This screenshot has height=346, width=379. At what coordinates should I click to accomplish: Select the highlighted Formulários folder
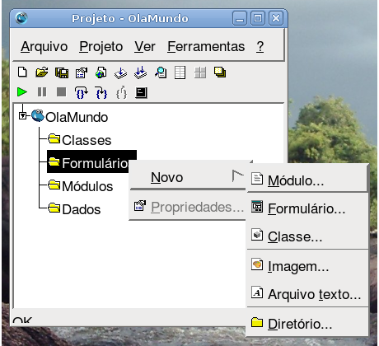[x=91, y=162]
